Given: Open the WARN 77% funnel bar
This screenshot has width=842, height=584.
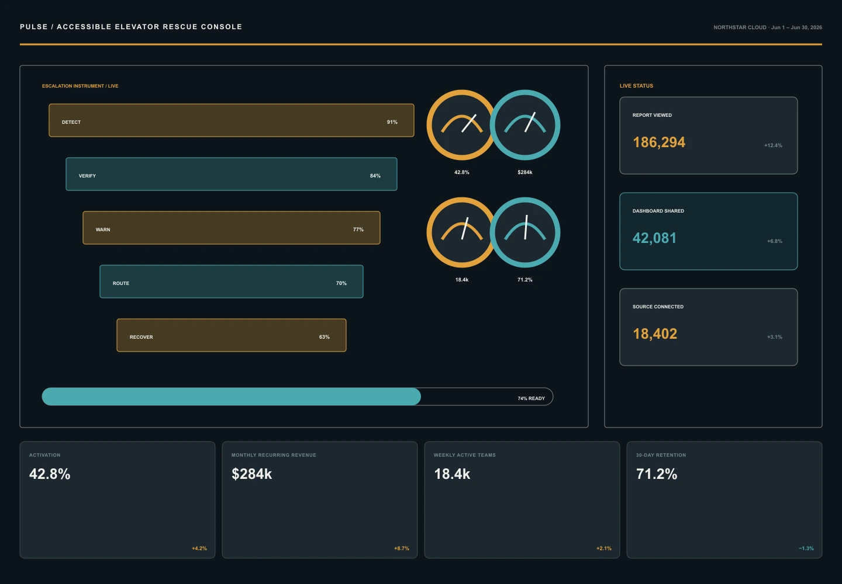Looking at the screenshot, I should [232, 228].
